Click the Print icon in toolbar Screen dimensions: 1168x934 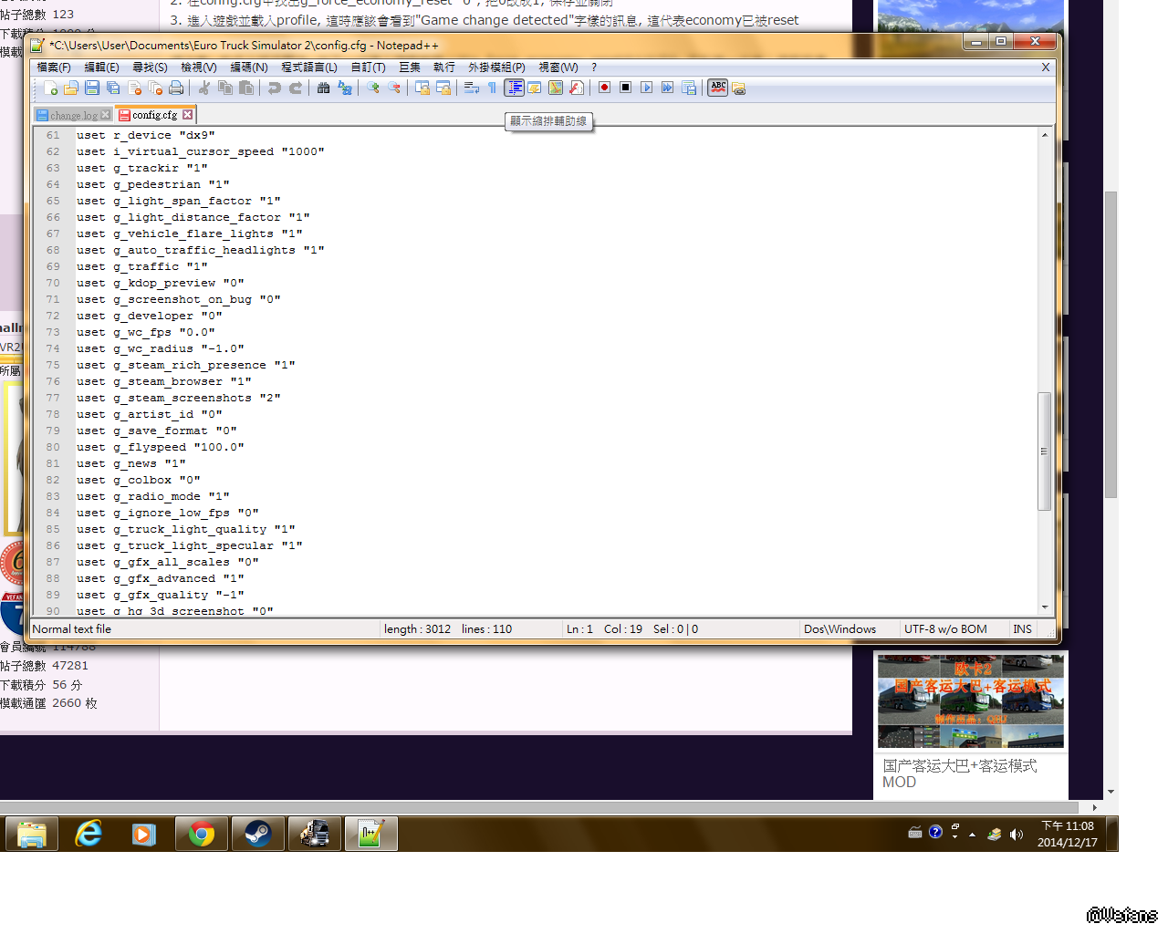click(x=176, y=88)
